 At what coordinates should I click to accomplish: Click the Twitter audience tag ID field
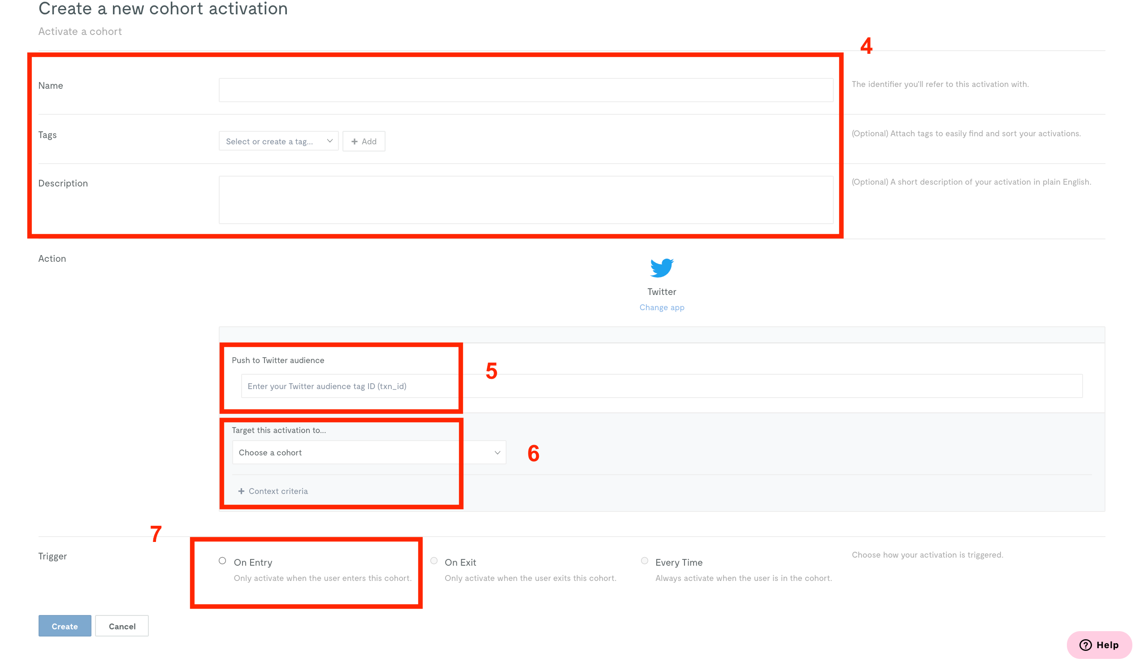[x=662, y=386]
